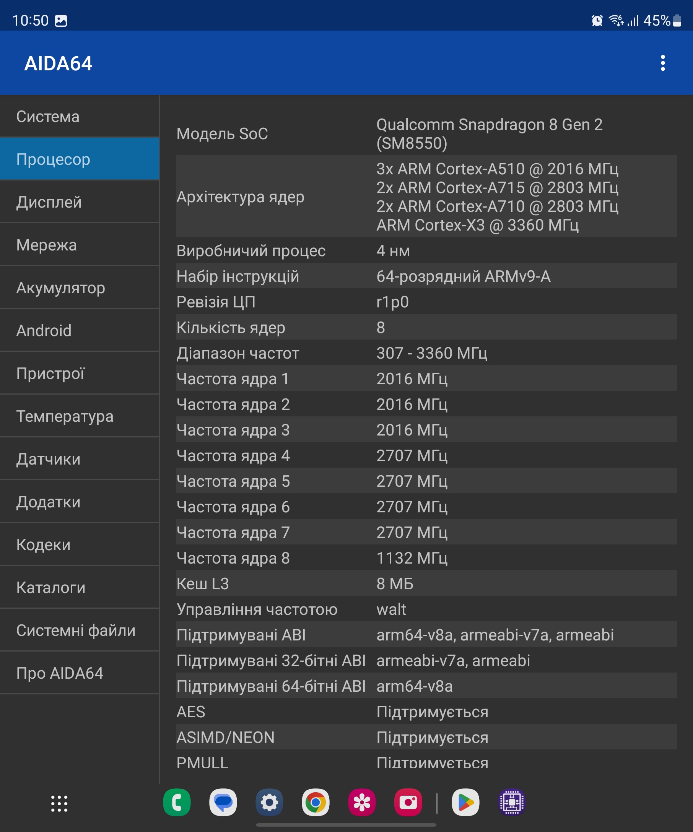Viewport: 693px width, 832px height.
Task: Switch to the Система section
Action: pos(80,117)
